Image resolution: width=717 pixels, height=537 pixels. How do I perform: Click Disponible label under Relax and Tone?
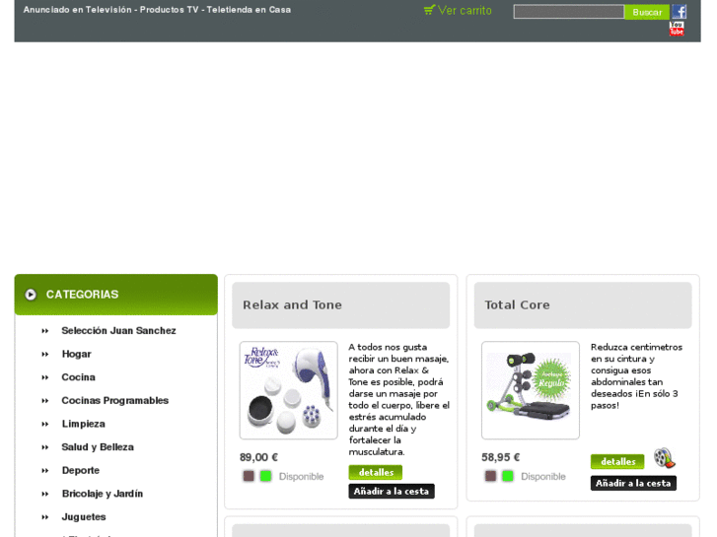point(302,477)
